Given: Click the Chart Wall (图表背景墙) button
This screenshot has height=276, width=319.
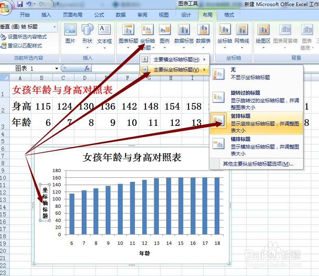Looking at the screenshot, I should (285, 36).
